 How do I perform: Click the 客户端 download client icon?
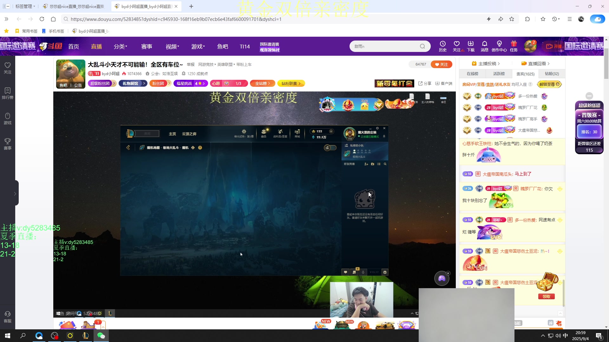click(443, 83)
